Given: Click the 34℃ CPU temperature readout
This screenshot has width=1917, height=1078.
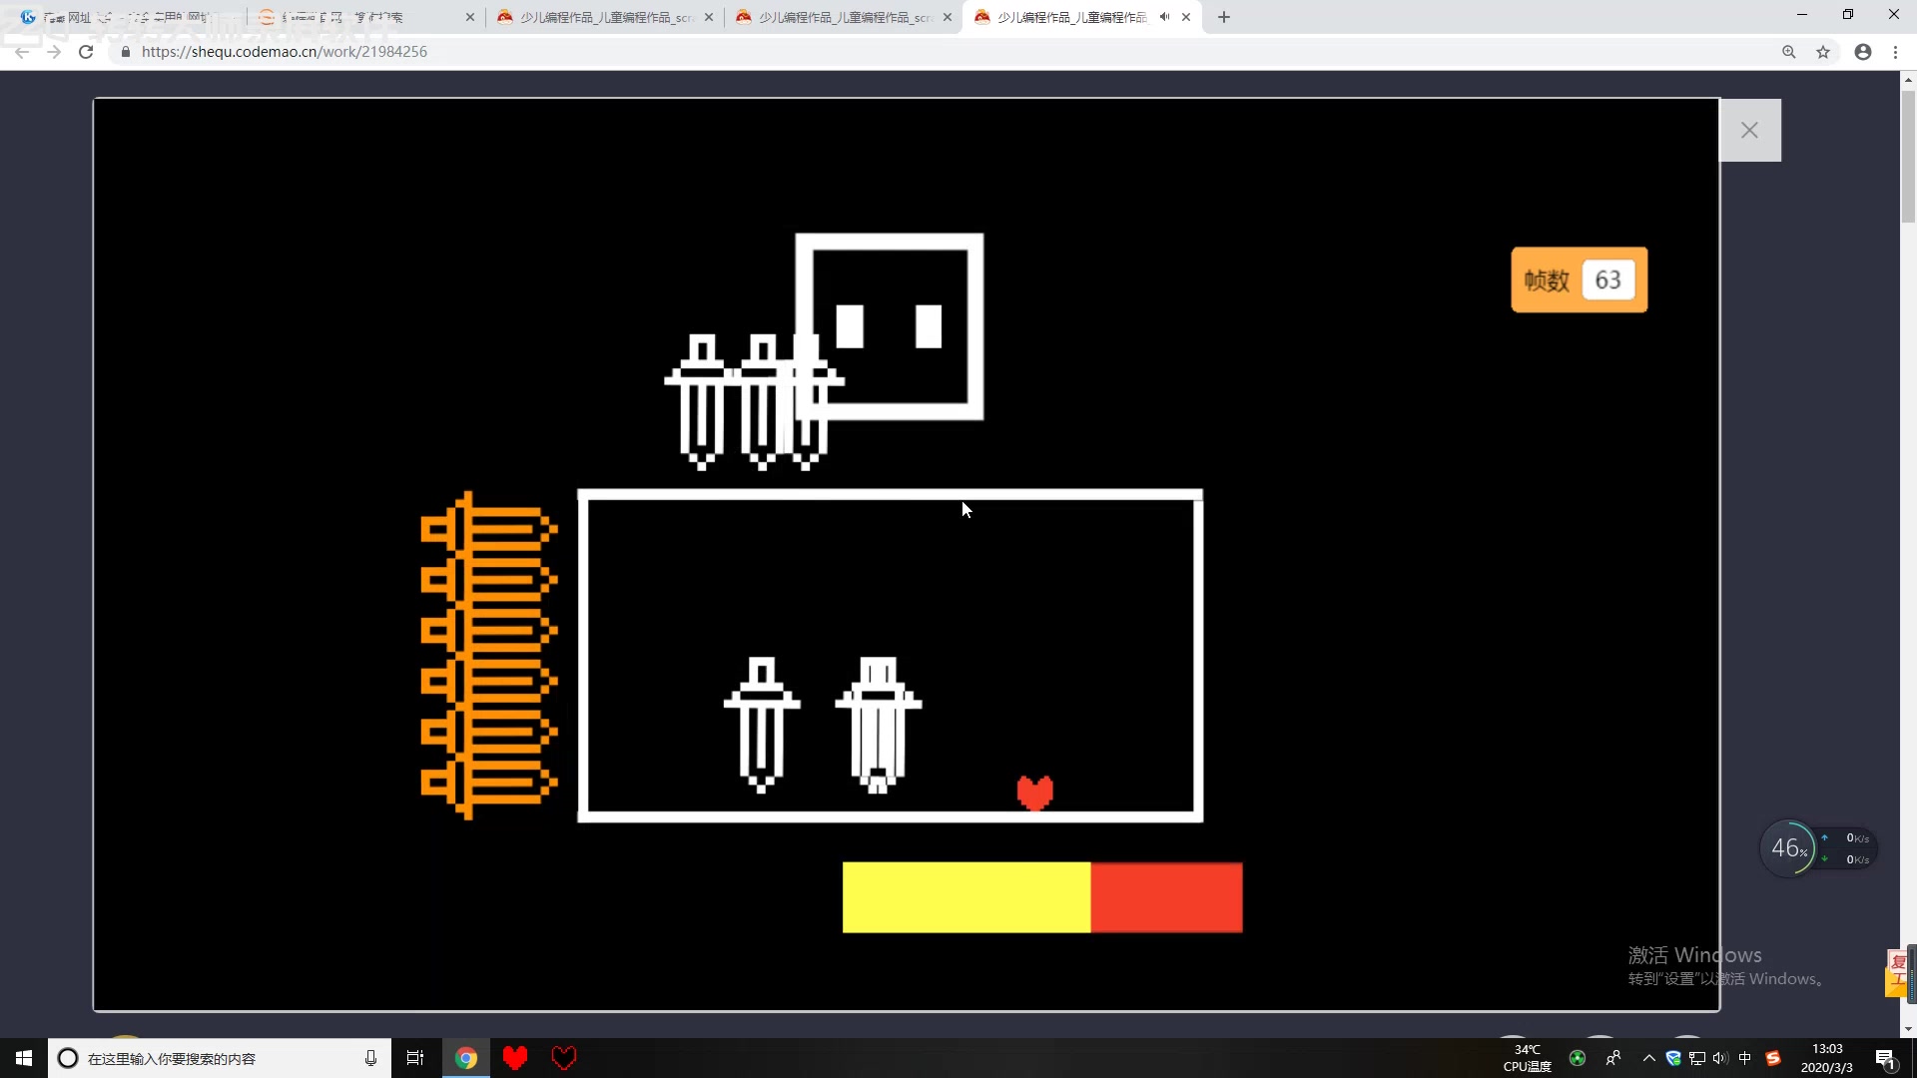Looking at the screenshot, I should 1528,1058.
